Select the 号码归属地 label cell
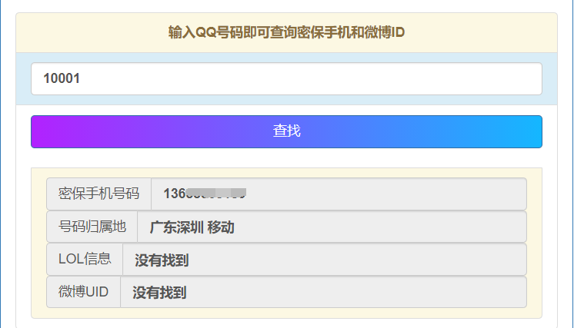This screenshot has height=328, width=574. tap(92, 227)
